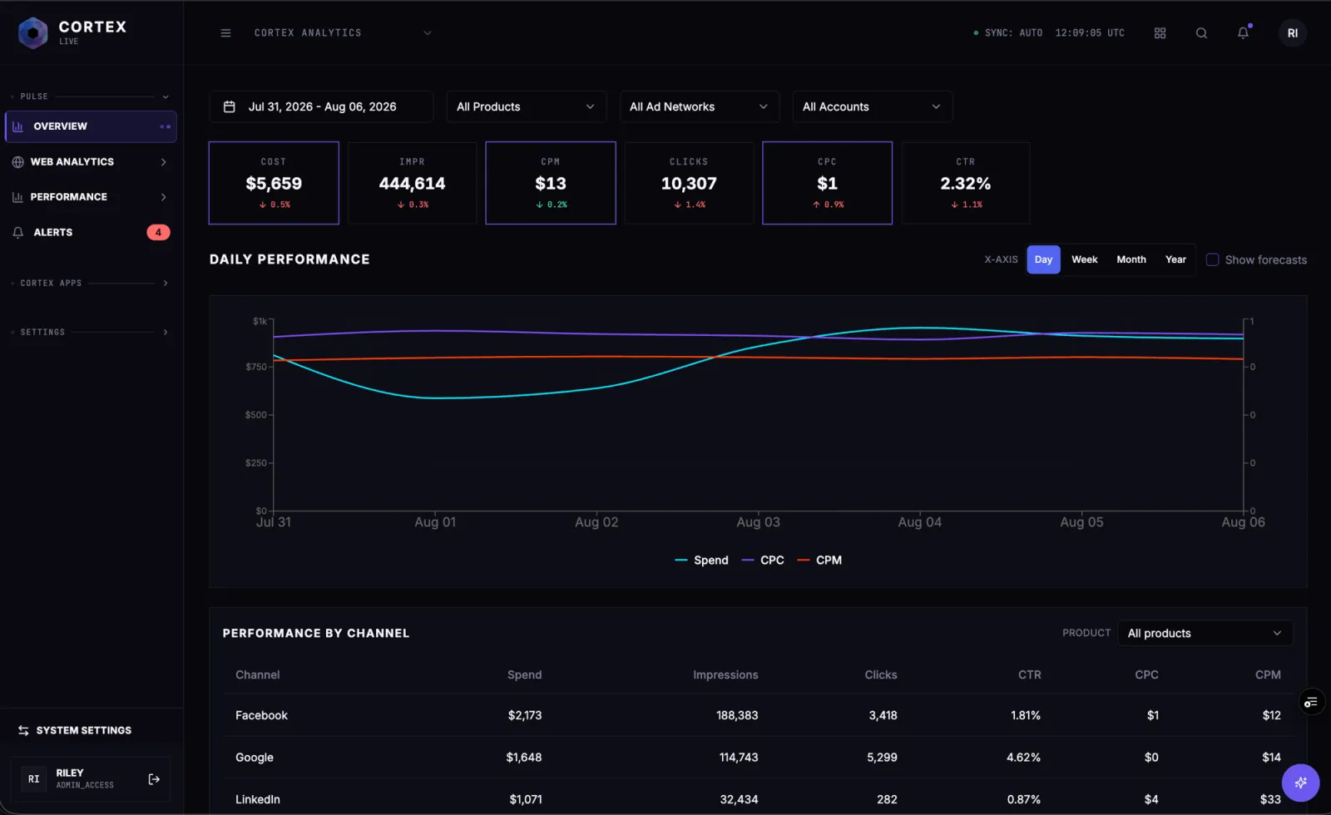Click the date range field
Viewport: 1331px width, 815px height.
[321, 106]
